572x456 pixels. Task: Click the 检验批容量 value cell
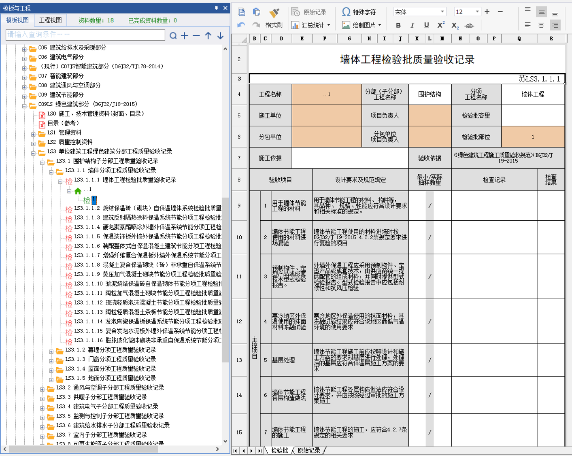tap(533, 116)
